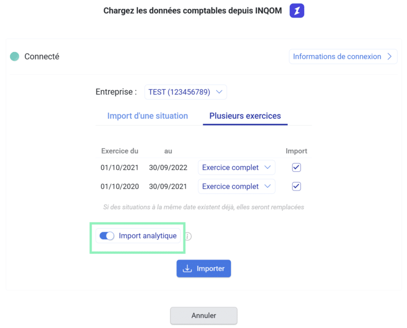Viewport: 407px width, 328px height.
Task: Click the chevron arrow after Informations de connexion
Action: point(390,56)
